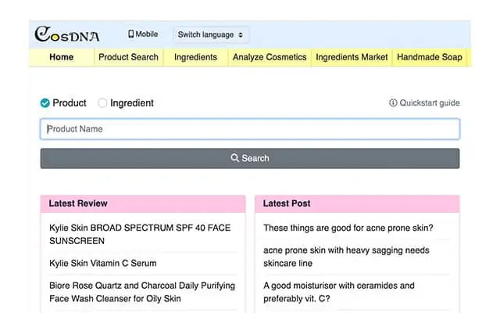
Task: Focus the Product Name input field
Action: point(250,129)
